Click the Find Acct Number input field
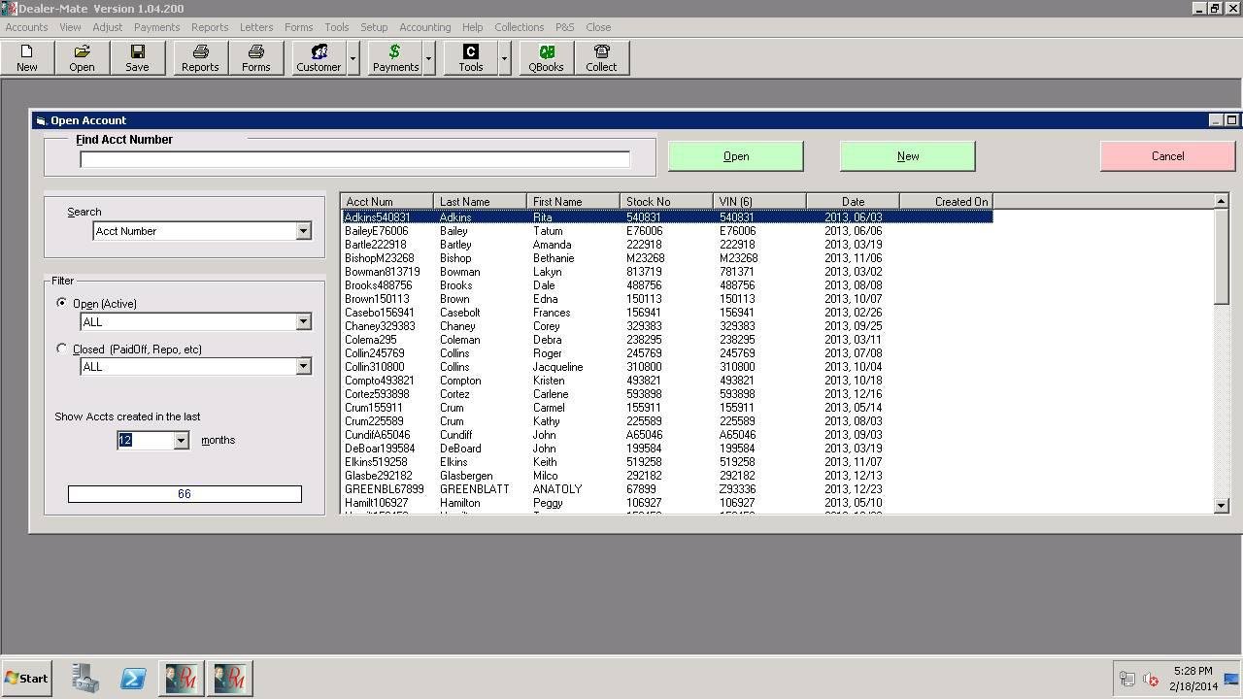Image resolution: width=1243 pixels, height=699 pixels. [354, 159]
